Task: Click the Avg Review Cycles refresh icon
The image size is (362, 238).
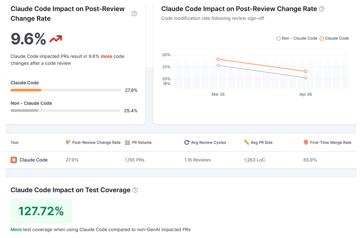Action: click(187, 142)
